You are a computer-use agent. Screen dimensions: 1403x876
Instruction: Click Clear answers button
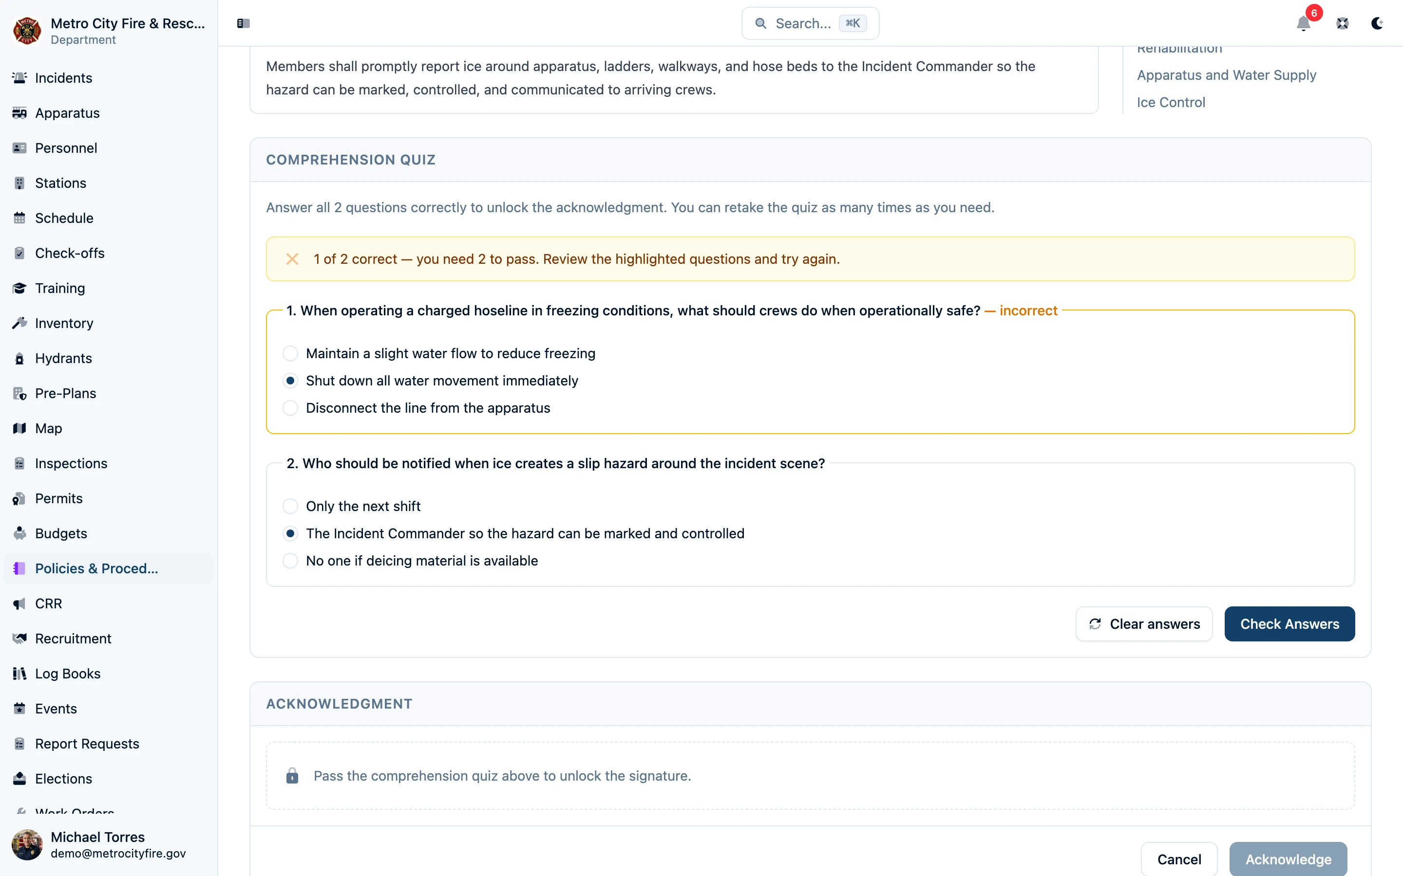click(x=1144, y=624)
